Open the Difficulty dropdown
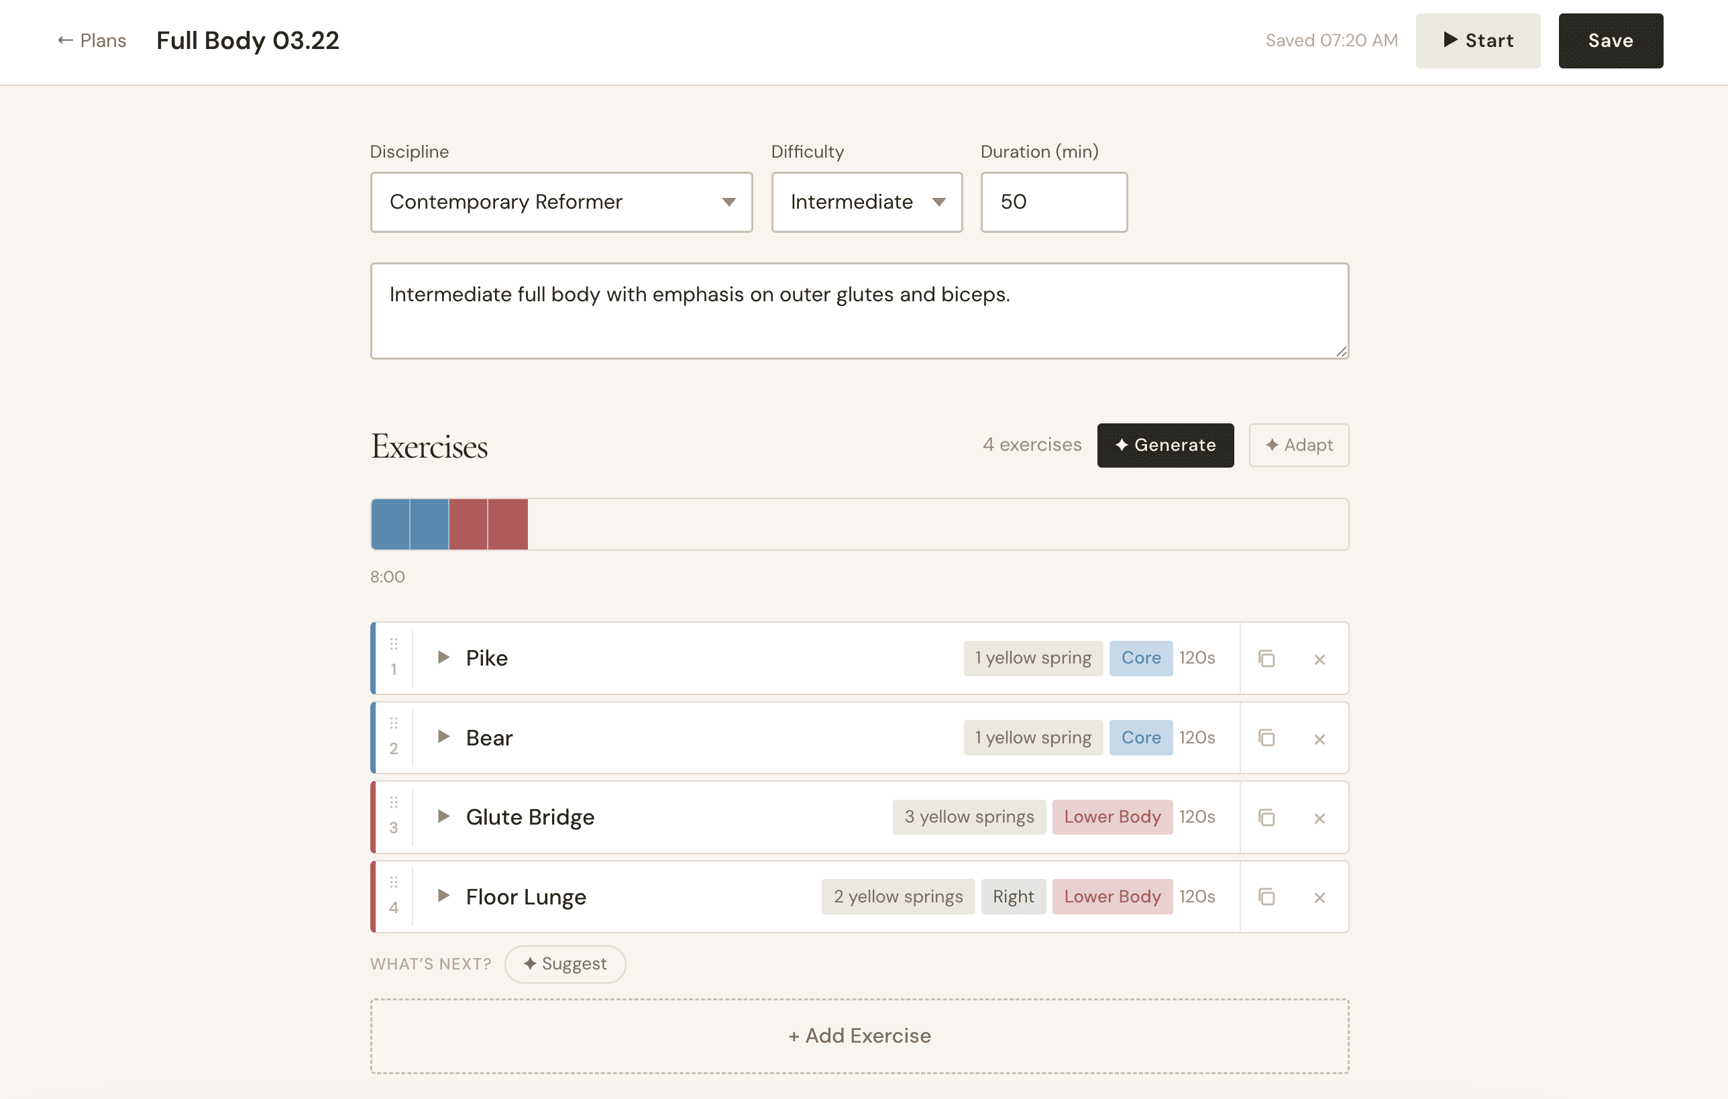Screen dimensions: 1728x1099 866,202
